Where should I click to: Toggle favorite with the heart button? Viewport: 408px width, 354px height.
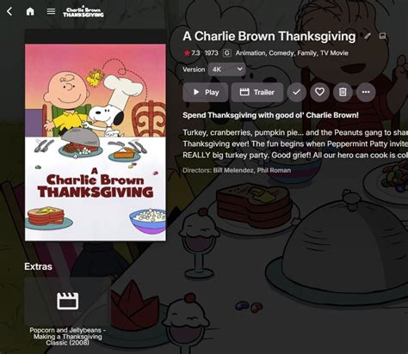(319, 92)
